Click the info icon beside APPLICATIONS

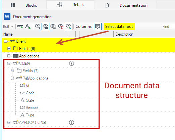pyautogui.click(x=71, y=123)
